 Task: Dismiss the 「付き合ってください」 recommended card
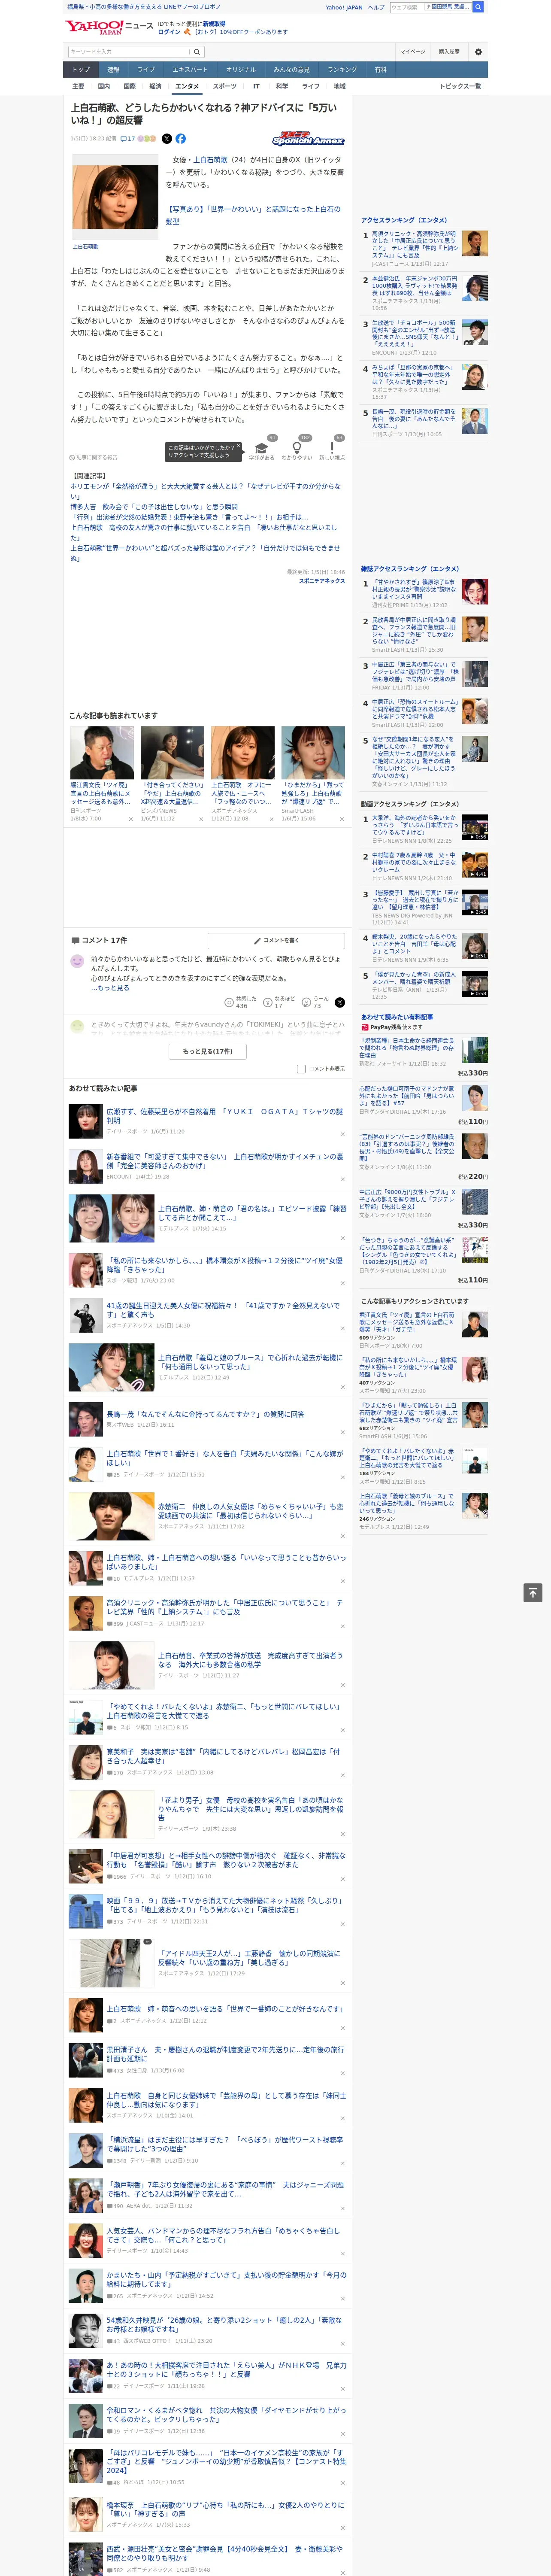pos(201,819)
